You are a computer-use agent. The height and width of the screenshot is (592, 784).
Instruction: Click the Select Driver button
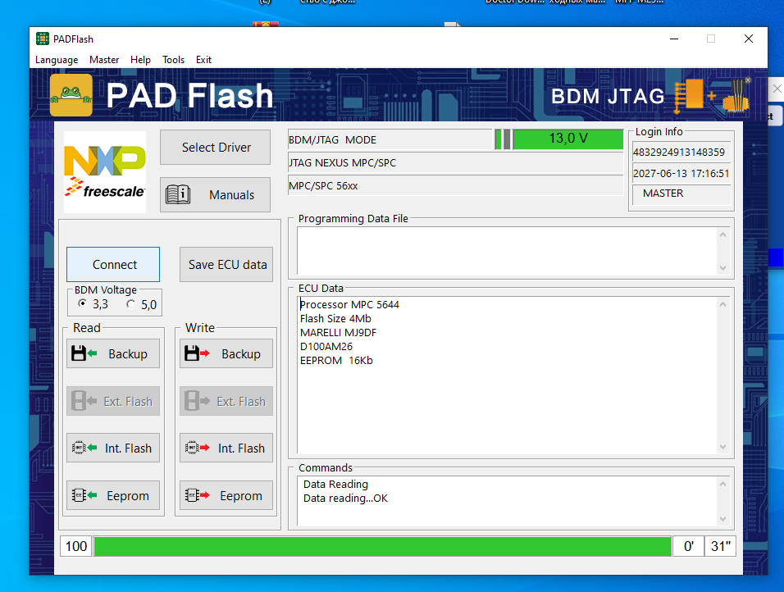215,147
